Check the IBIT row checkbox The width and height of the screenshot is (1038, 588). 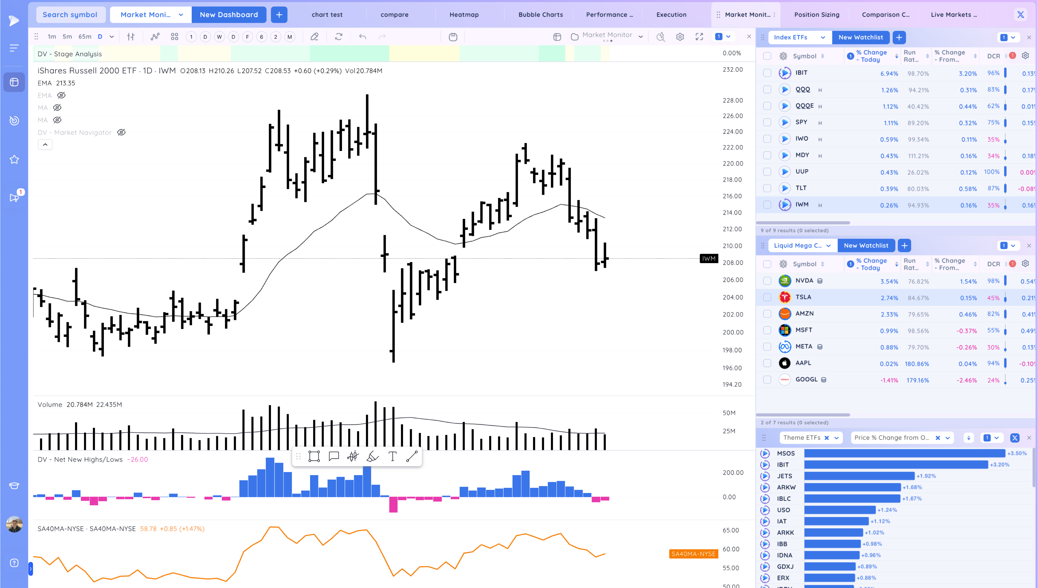tap(767, 73)
